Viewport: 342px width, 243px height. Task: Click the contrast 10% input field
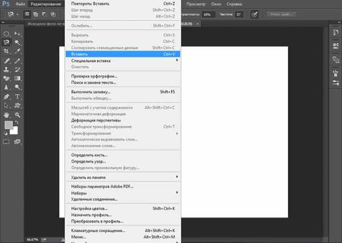tap(208, 15)
